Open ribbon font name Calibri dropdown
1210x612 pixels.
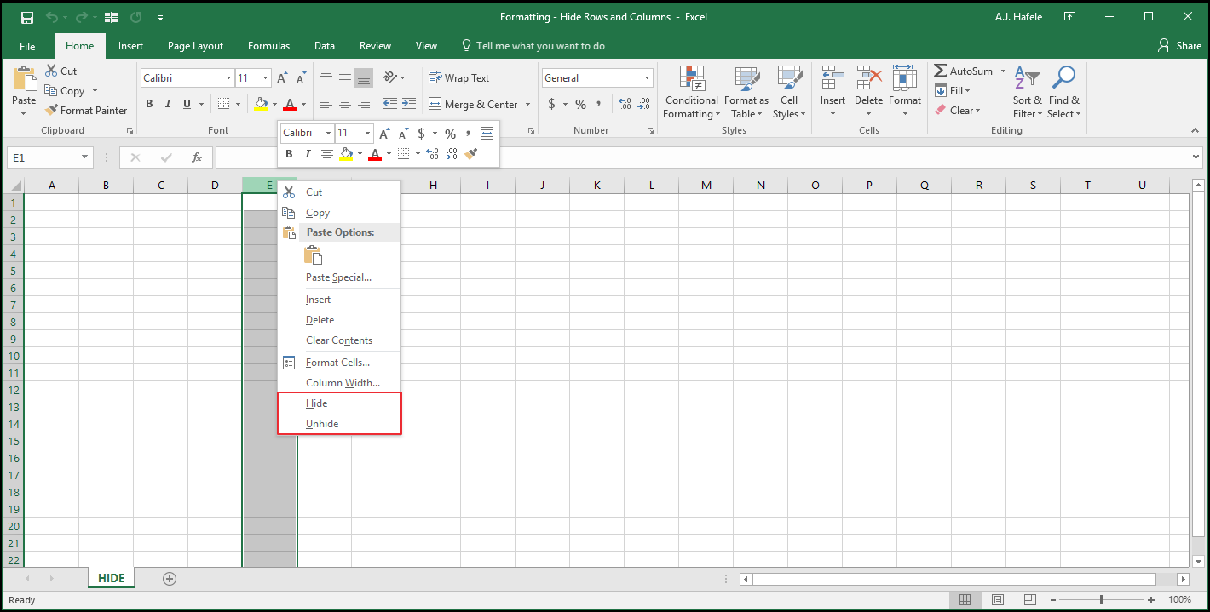click(x=228, y=78)
